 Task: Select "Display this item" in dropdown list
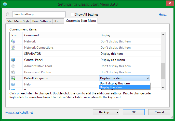[111, 87]
